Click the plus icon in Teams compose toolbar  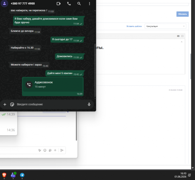point(55,150)
